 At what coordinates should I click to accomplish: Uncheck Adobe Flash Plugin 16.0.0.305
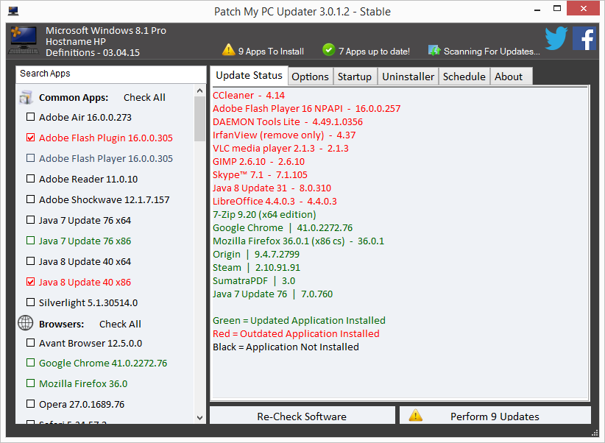[30, 138]
